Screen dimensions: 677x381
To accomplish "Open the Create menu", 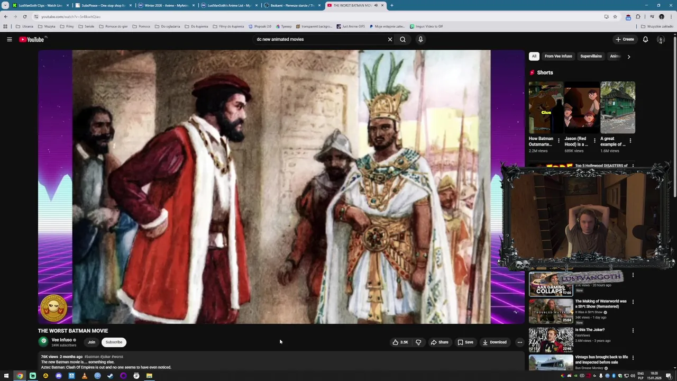I will pyautogui.click(x=624, y=39).
